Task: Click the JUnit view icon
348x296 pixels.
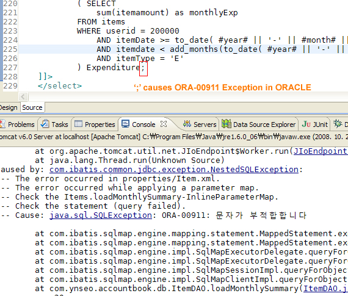Action: [x=306, y=124]
